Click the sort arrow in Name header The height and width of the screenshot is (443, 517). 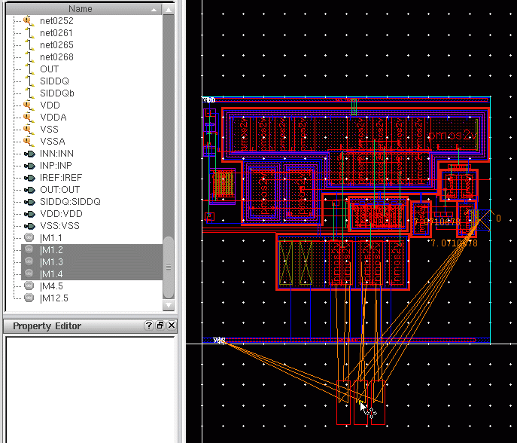click(154, 9)
